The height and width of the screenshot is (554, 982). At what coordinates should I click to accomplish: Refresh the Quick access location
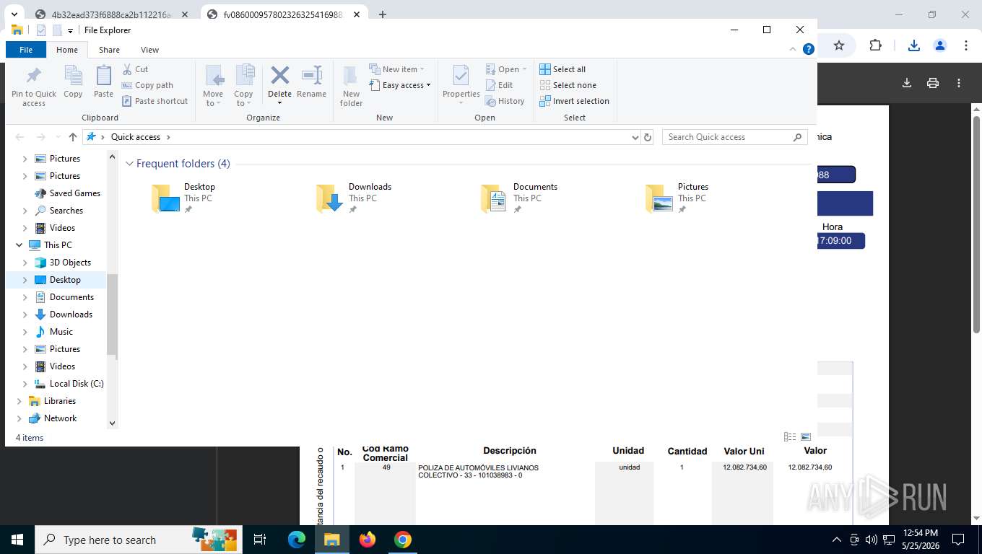(x=648, y=137)
